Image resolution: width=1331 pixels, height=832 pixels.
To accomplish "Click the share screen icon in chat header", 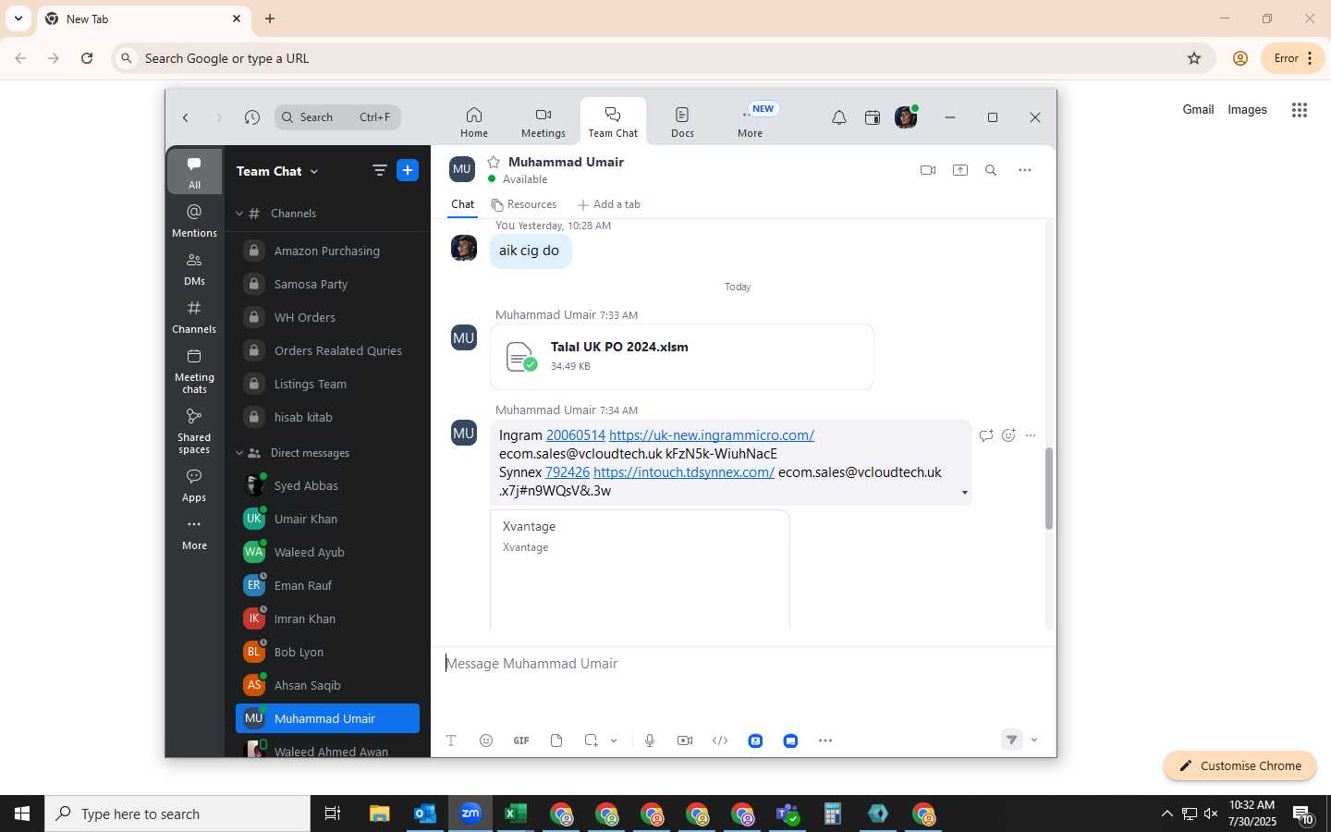I will 960,170.
